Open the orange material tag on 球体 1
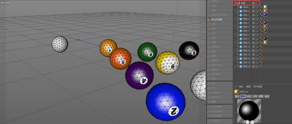The width and height of the screenshot is (292, 124). click(x=265, y=11)
